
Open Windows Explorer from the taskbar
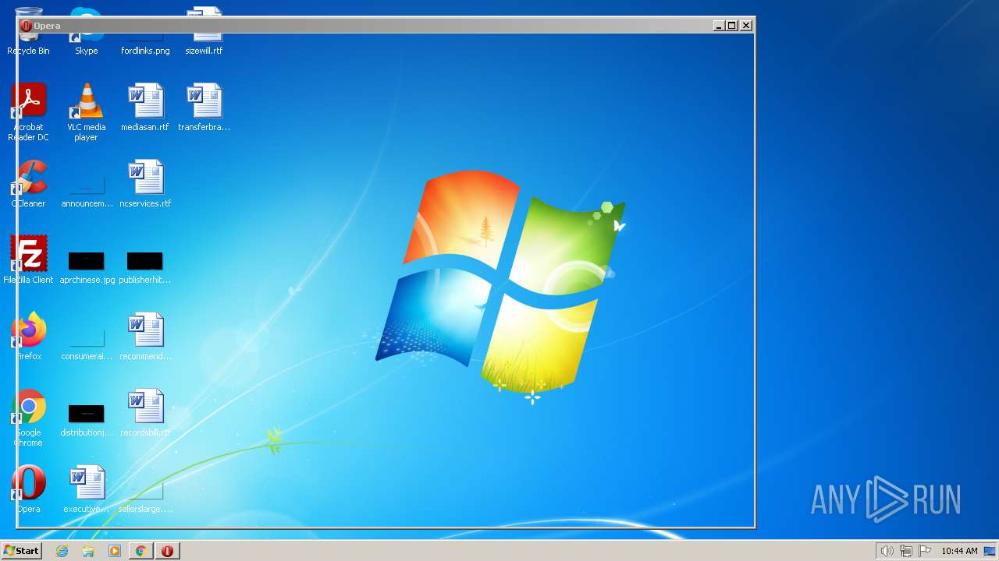[88, 551]
